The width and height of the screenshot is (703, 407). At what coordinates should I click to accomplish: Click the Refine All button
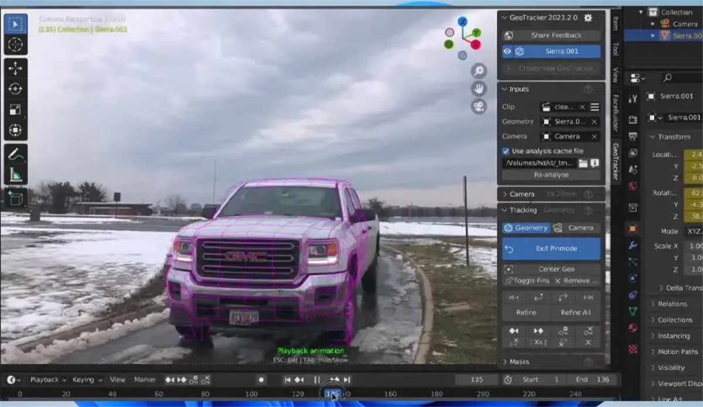[x=576, y=312]
